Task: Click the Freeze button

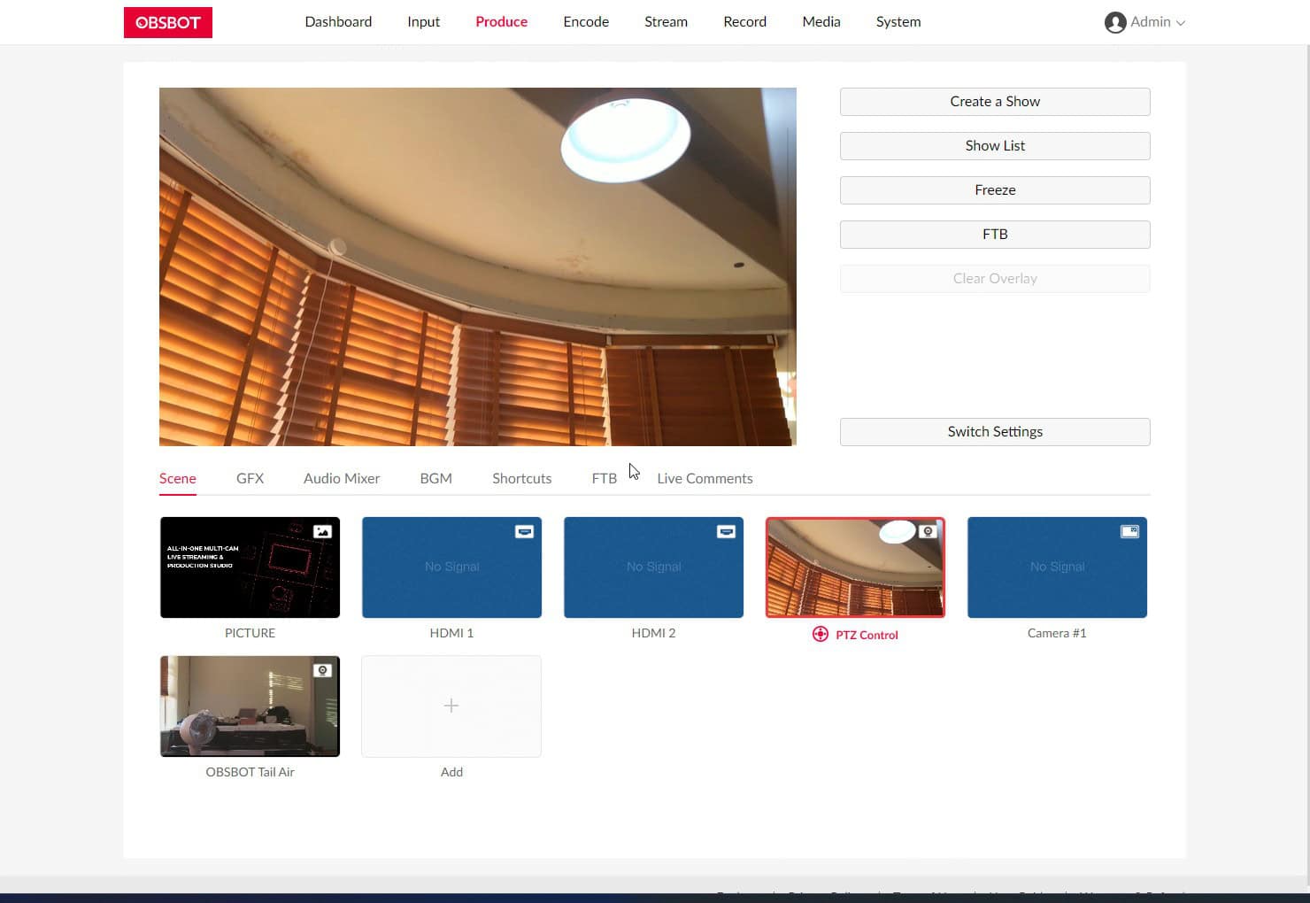Action: click(x=995, y=190)
